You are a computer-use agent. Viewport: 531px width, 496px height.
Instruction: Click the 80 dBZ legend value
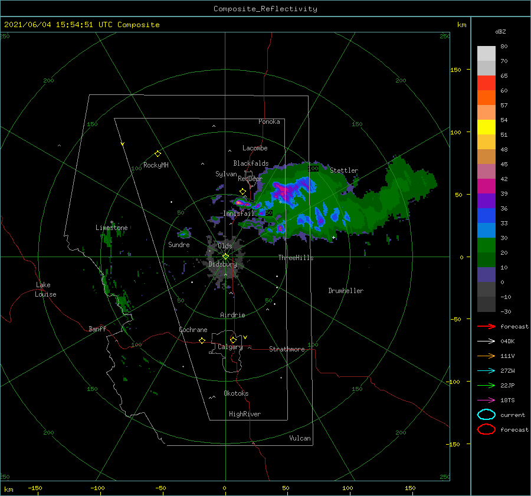504,47
